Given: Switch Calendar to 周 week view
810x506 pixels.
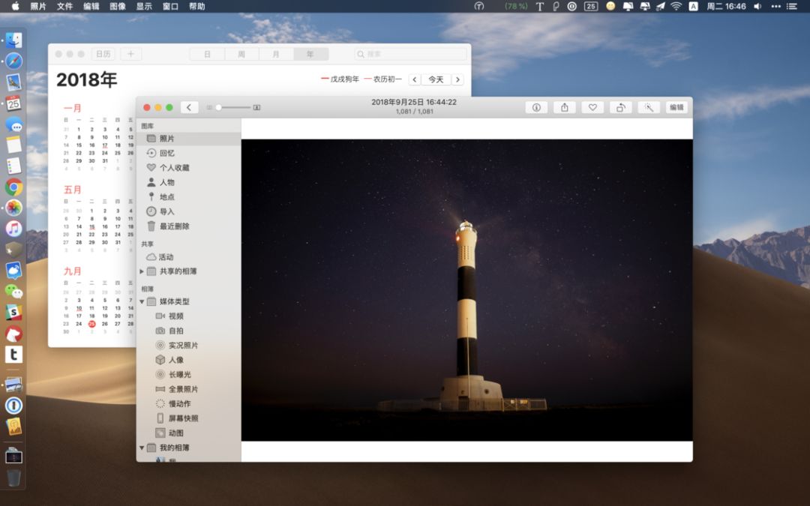Looking at the screenshot, I should [x=241, y=54].
